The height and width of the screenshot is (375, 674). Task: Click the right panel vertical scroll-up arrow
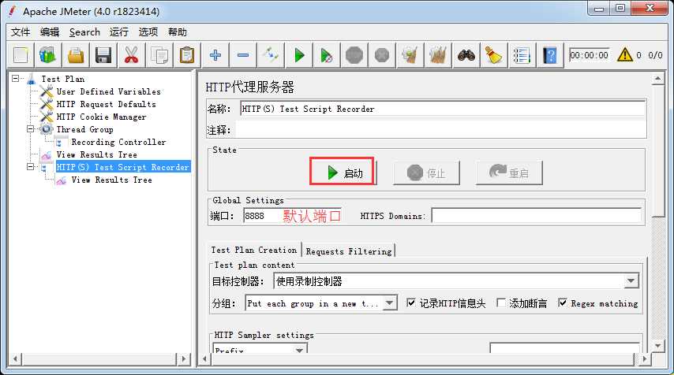click(657, 79)
